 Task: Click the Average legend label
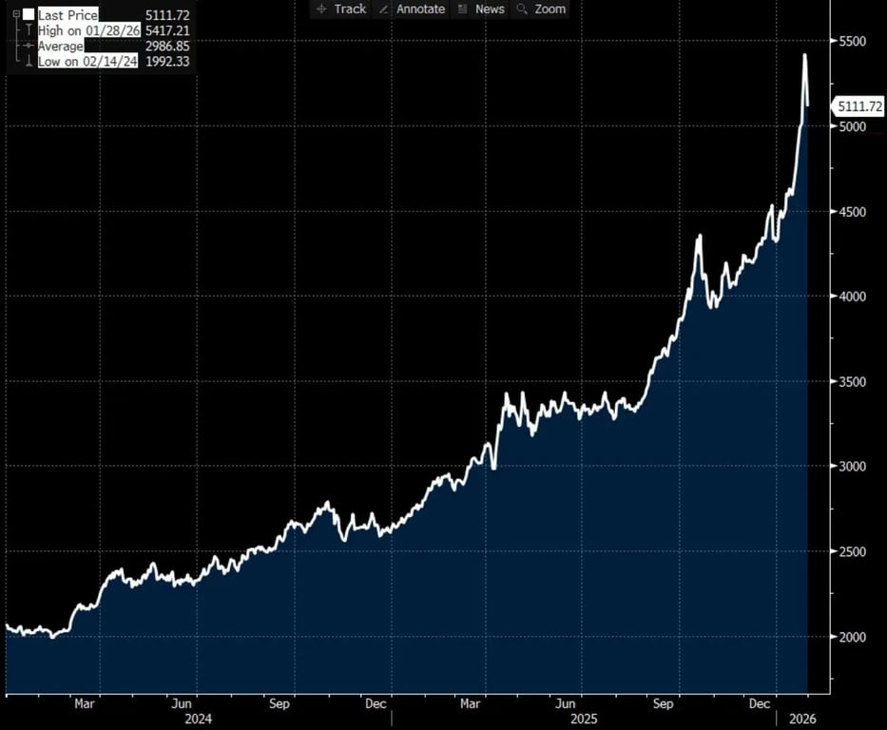(61, 47)
